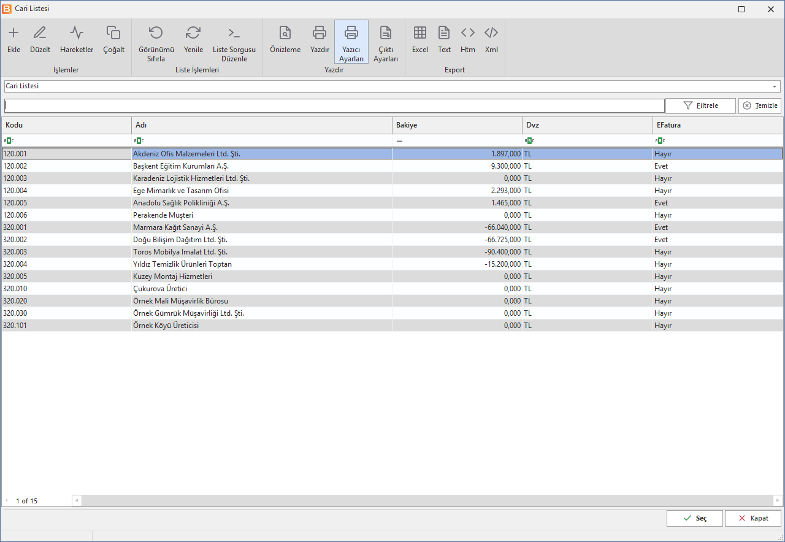This screenshot has height=542, width=785.
Task: Export list as Htm
Action: pyautogui.click(x=468, y=40)
